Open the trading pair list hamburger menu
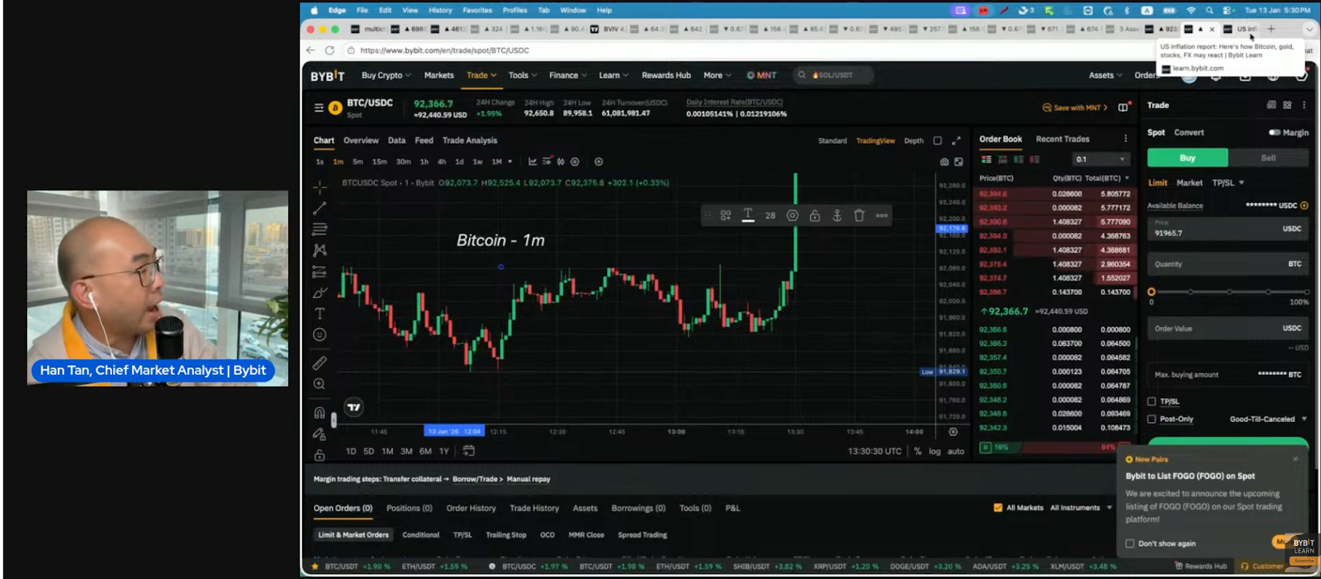This screenshot has height=579, width=1321. pyautogui.click(x=319, y=107)
